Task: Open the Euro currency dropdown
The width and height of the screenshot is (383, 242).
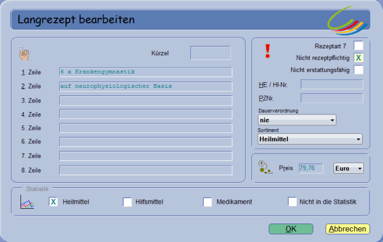Action: pyautogui.click(x=349, y=168)
